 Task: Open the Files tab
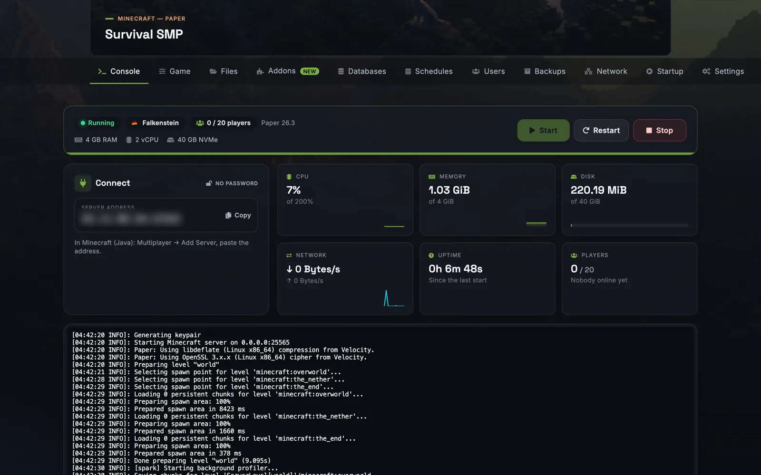[223, 71]
